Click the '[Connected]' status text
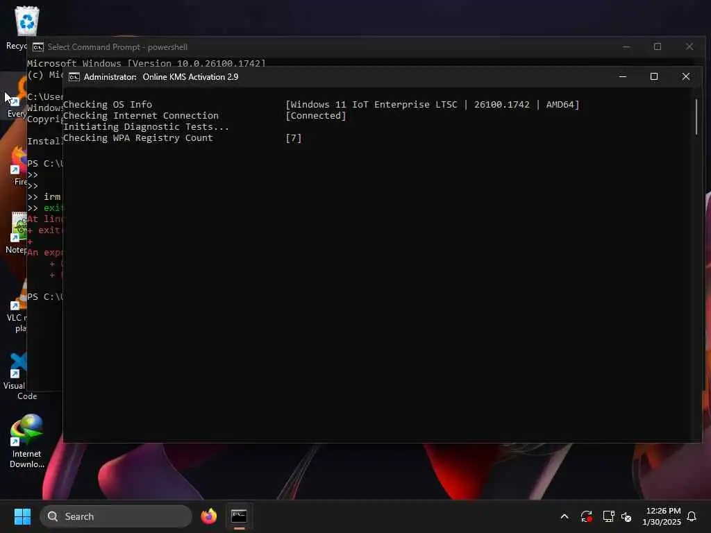Screen dimensions: 711x533 pos(316,116)
